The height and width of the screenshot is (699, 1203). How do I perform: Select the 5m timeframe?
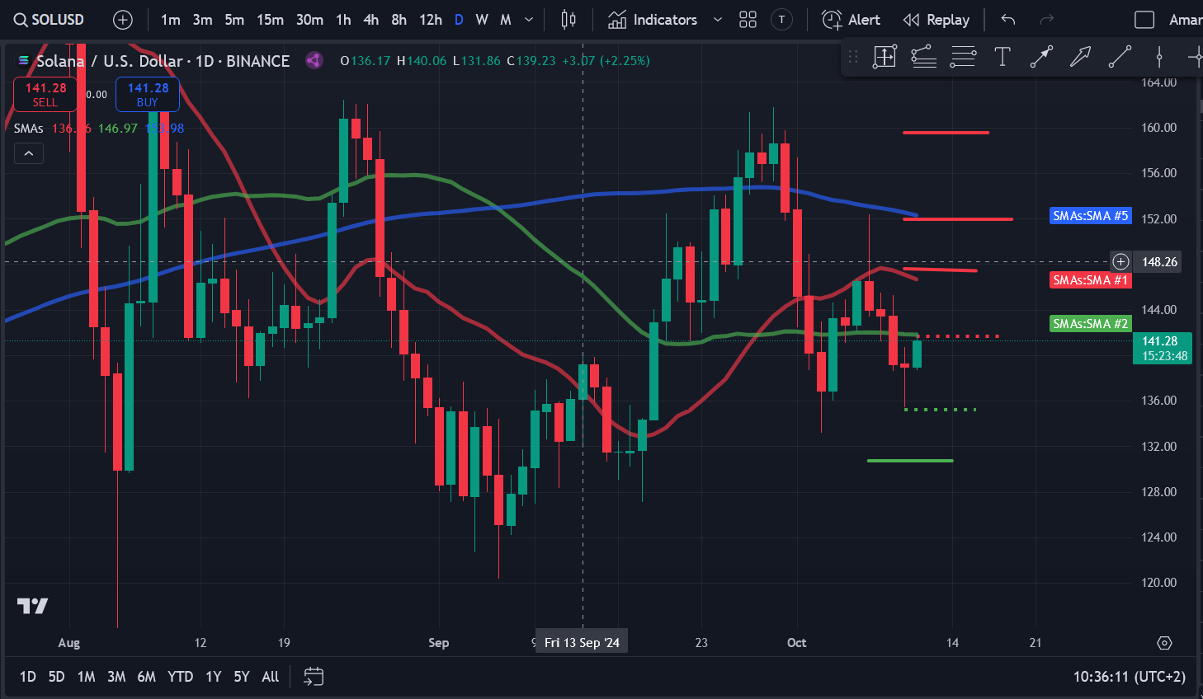pos(234,20)
